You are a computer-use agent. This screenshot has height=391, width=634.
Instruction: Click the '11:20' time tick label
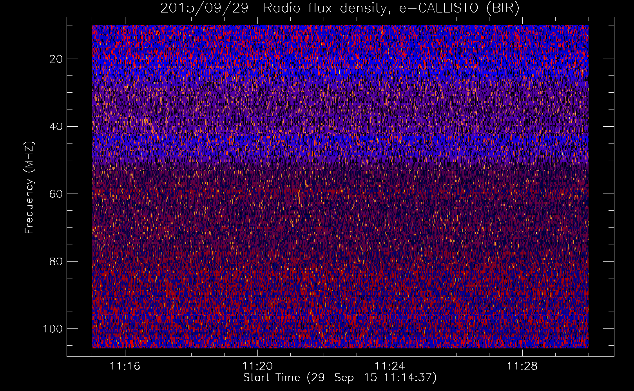[257, 366]
